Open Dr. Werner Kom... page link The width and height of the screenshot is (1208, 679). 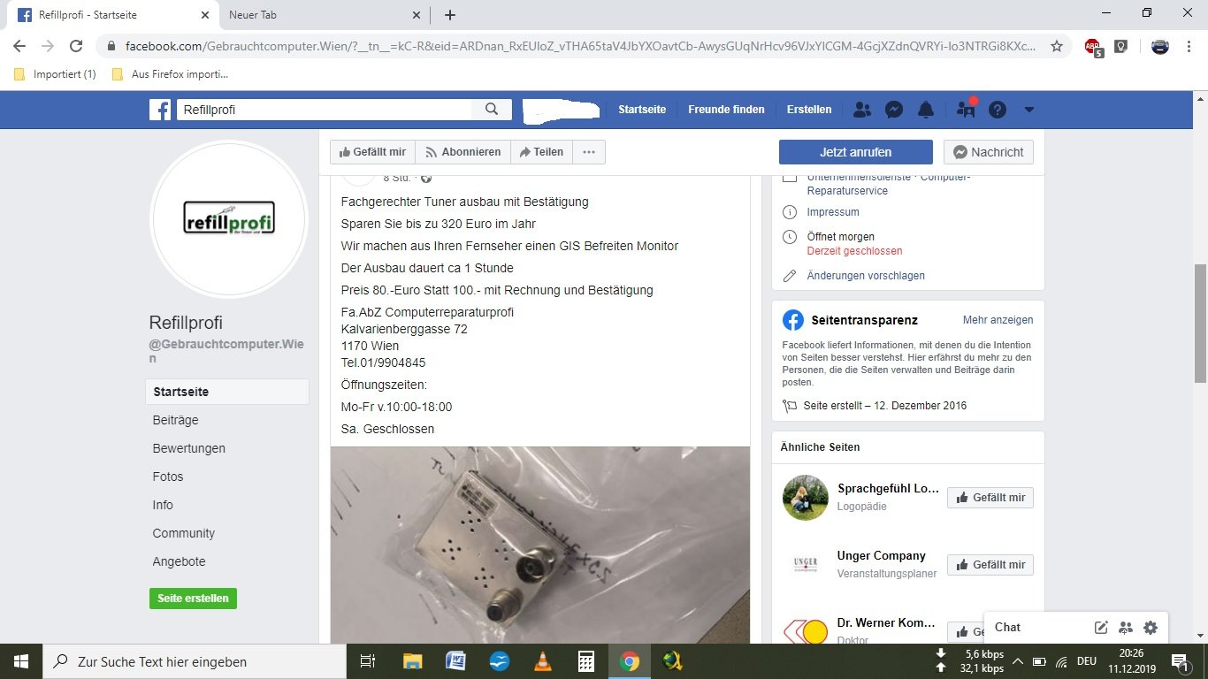pyautogui.click(x=886, y=623)
